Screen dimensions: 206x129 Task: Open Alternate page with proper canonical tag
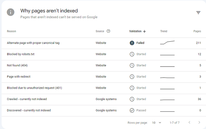click(33, 43)
